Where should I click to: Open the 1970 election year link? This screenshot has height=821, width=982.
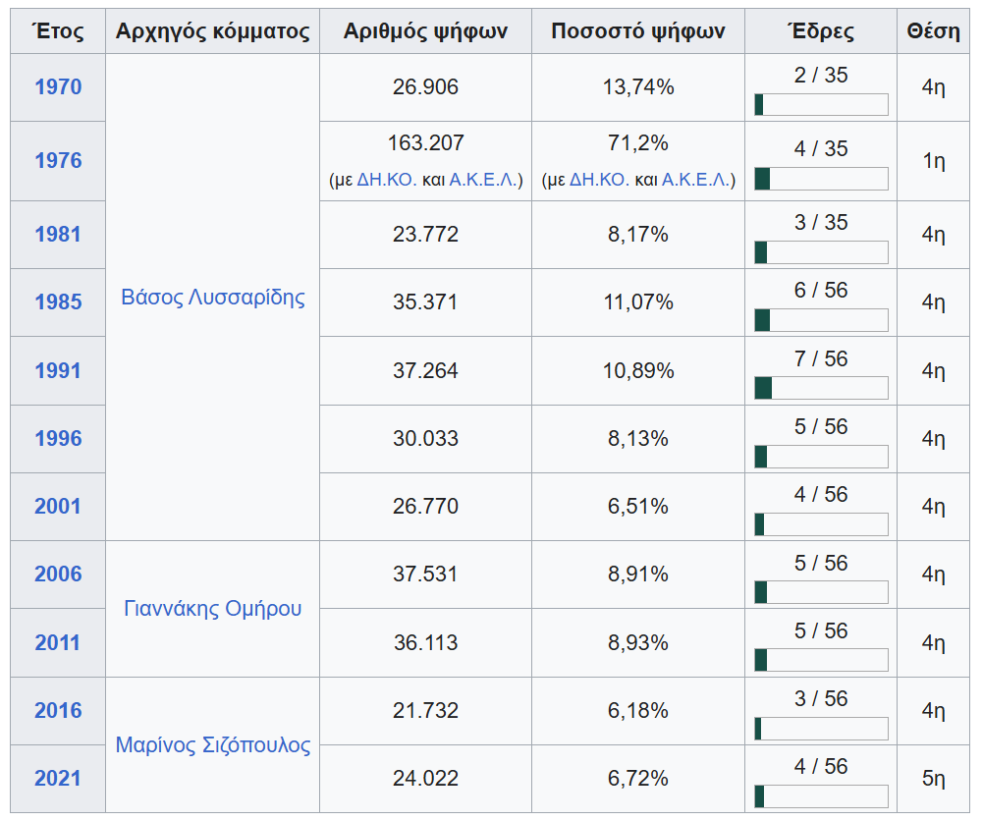tap(58, 87)
